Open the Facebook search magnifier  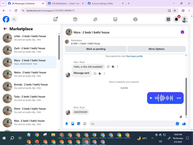tap(14, 19)
